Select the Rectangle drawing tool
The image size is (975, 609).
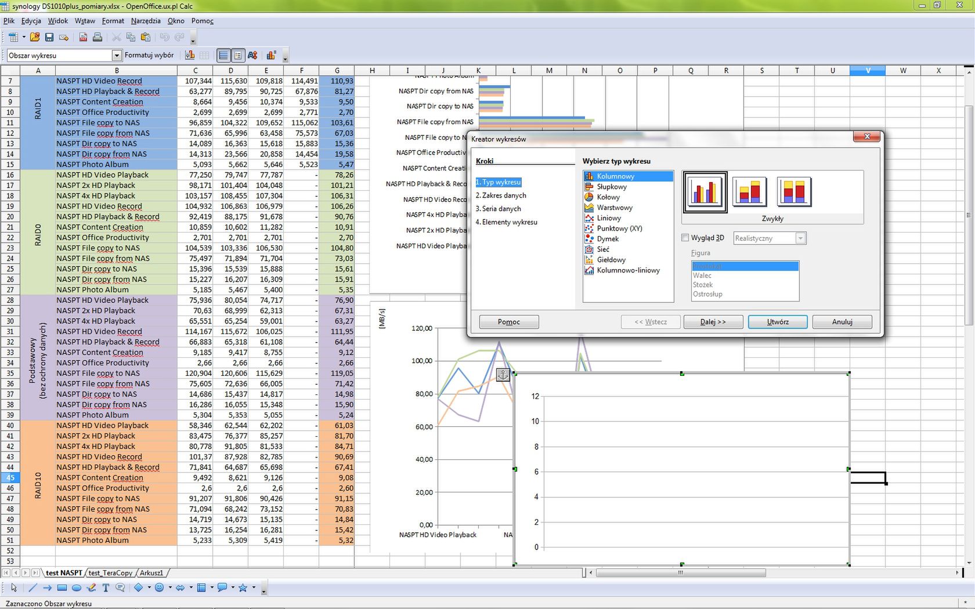pos(62,588)
